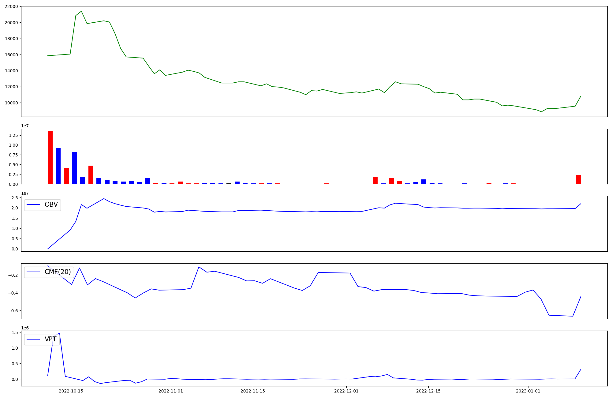Click the OBV legend label

click(x=51, y=205)
